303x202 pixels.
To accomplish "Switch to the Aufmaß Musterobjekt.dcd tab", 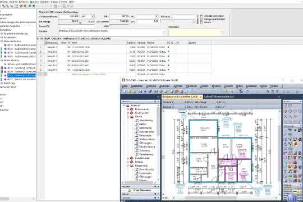I will tap(219, 97).
